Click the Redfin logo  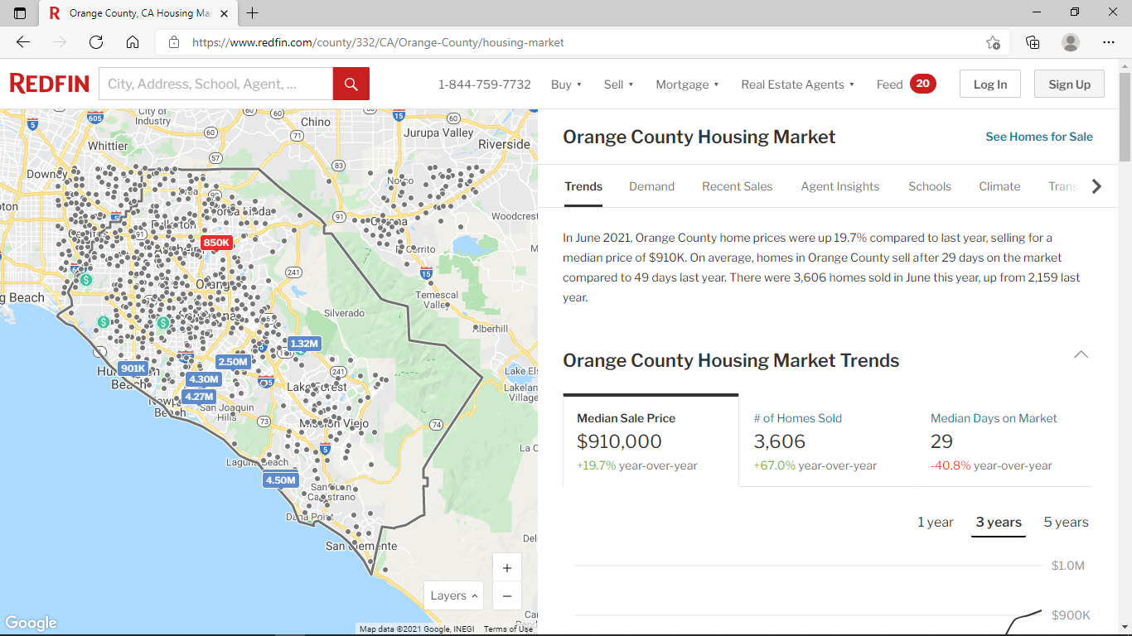click(x=50, y=84)
